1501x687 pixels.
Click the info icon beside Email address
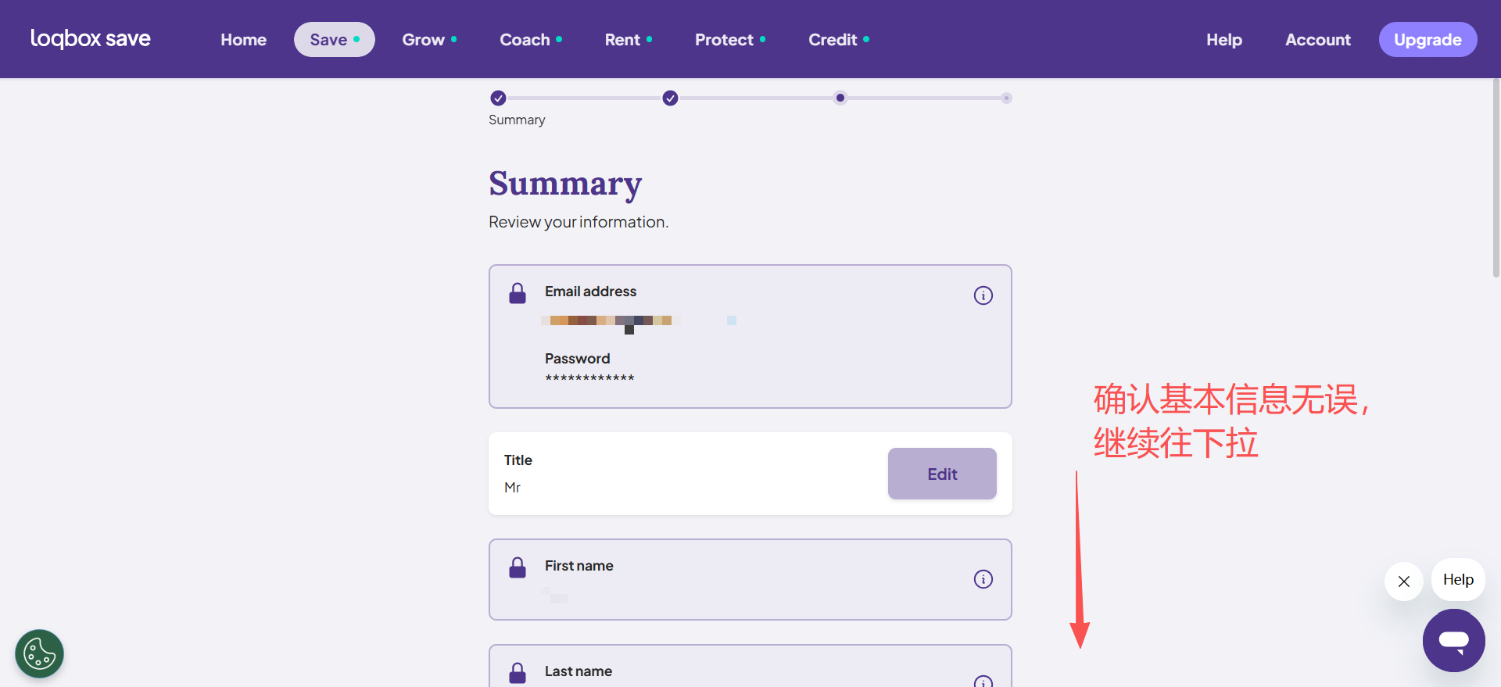[x=983, y=295]
